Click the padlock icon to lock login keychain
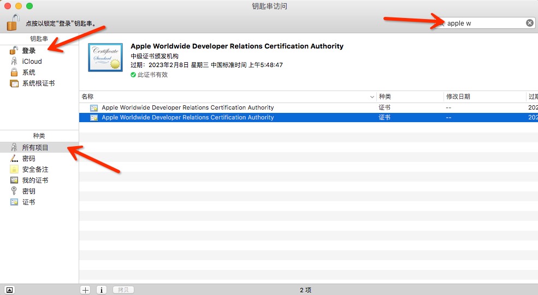Viewport: 538px width, 295px height. (x=13, y=22)
